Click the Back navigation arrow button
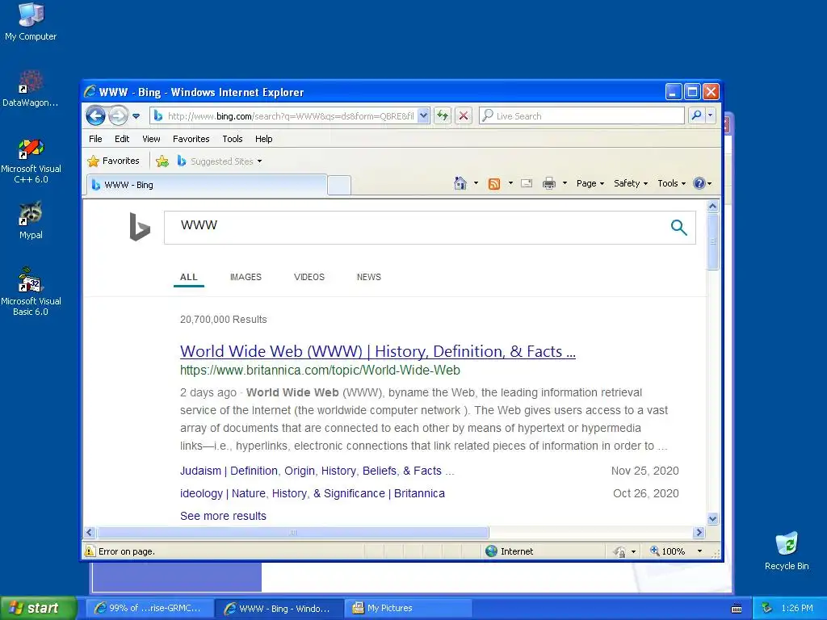Image resolution: width=827 pixels, height=620 pixels. click(x=95, y=115)
